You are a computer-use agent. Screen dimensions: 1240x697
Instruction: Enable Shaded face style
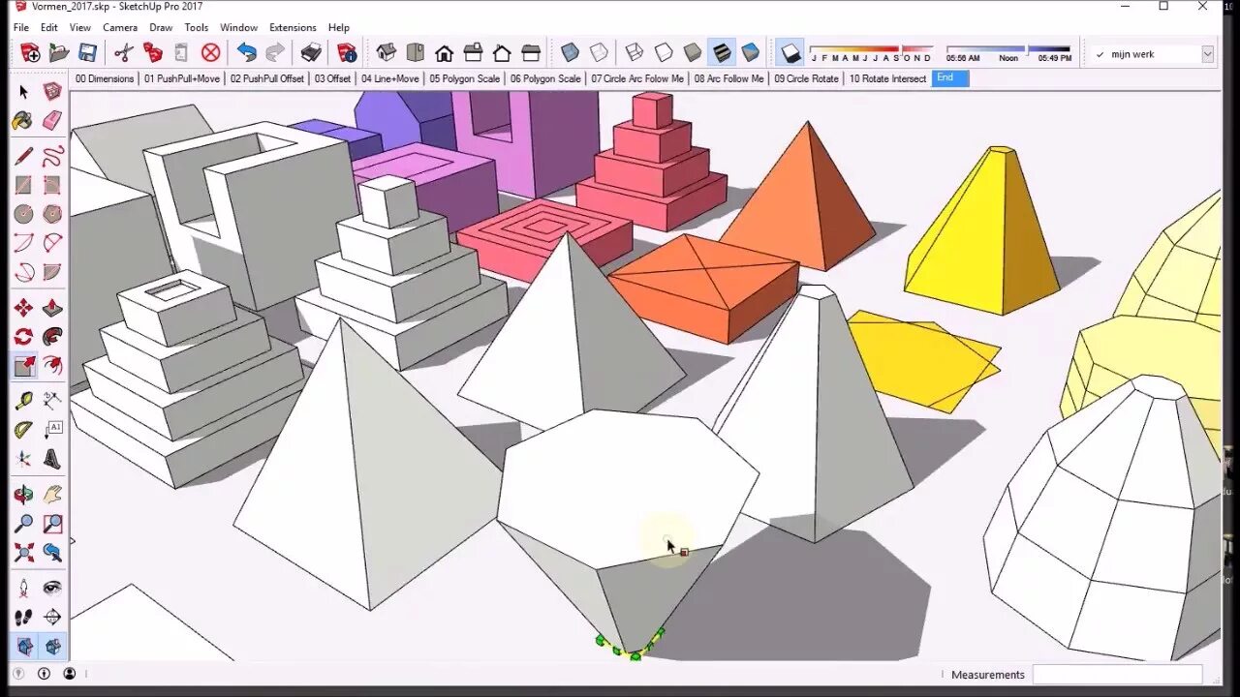point(693,53)
